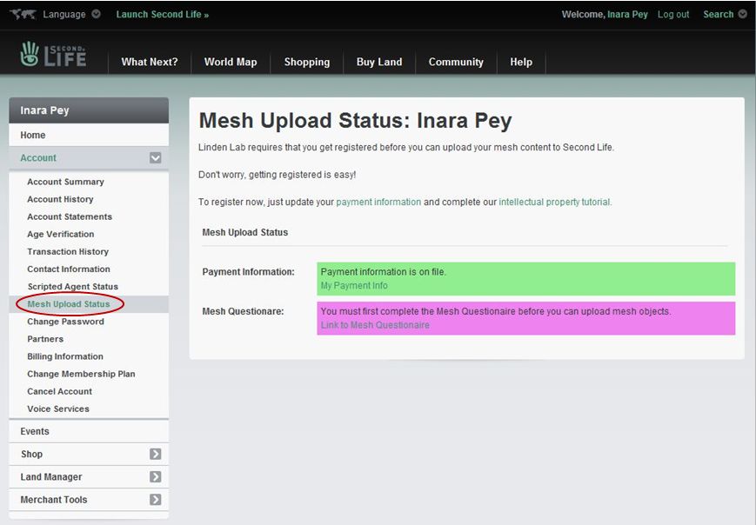
Task: Open the intellectual property tutorial link
Action: pos(554,202)
